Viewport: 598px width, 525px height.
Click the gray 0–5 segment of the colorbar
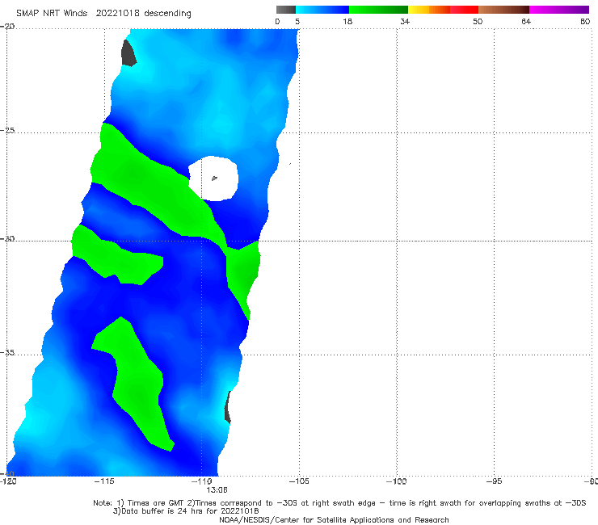click(x=286, y=10)
